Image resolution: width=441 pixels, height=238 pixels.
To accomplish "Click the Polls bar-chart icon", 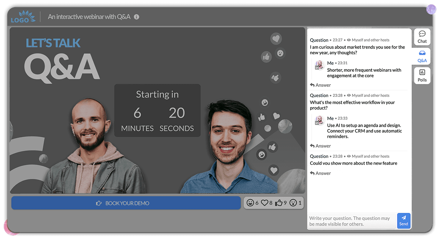I will tap(422, 73).
